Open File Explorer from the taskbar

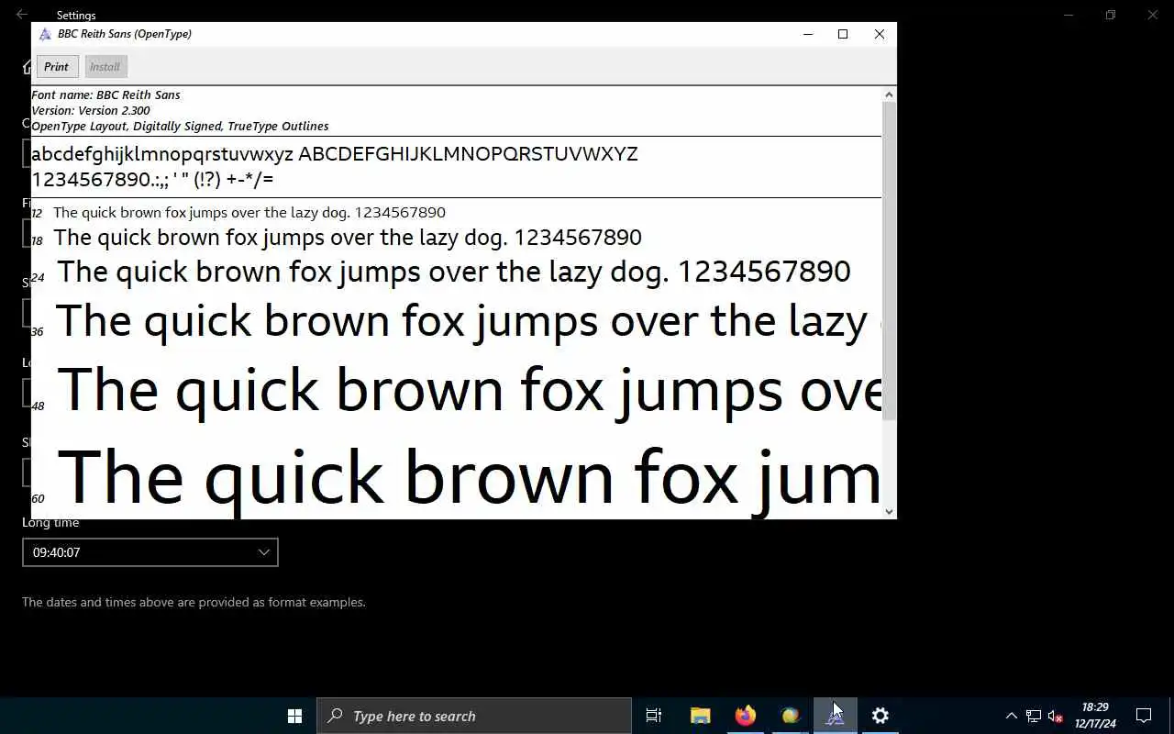click(701, 716)
